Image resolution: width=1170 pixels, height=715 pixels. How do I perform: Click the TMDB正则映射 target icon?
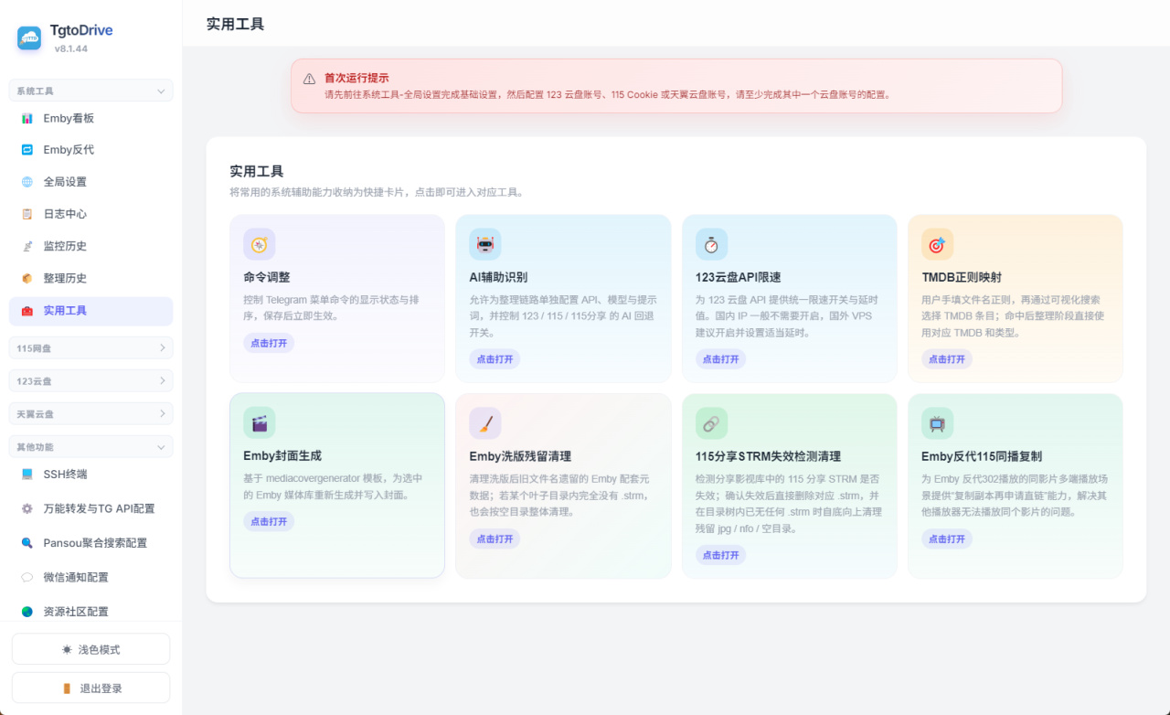pyautogui.click(x=937, y=244)
